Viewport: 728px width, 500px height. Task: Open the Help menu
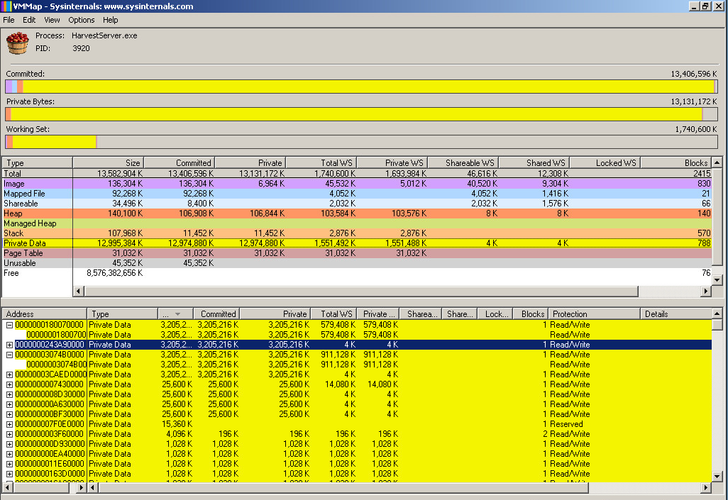(x=111, y=20)
